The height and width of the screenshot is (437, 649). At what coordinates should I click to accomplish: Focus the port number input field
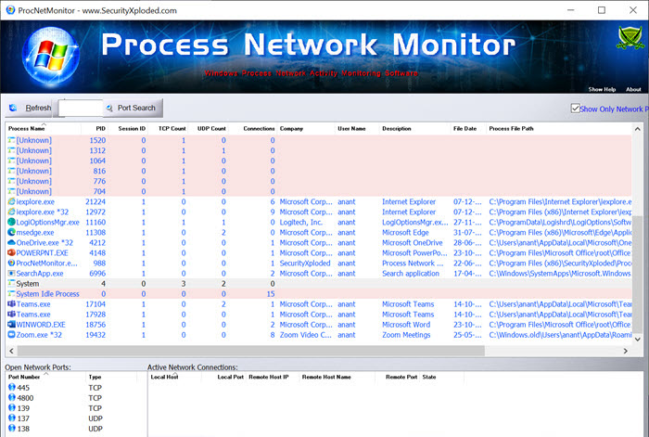pos(81,109)
